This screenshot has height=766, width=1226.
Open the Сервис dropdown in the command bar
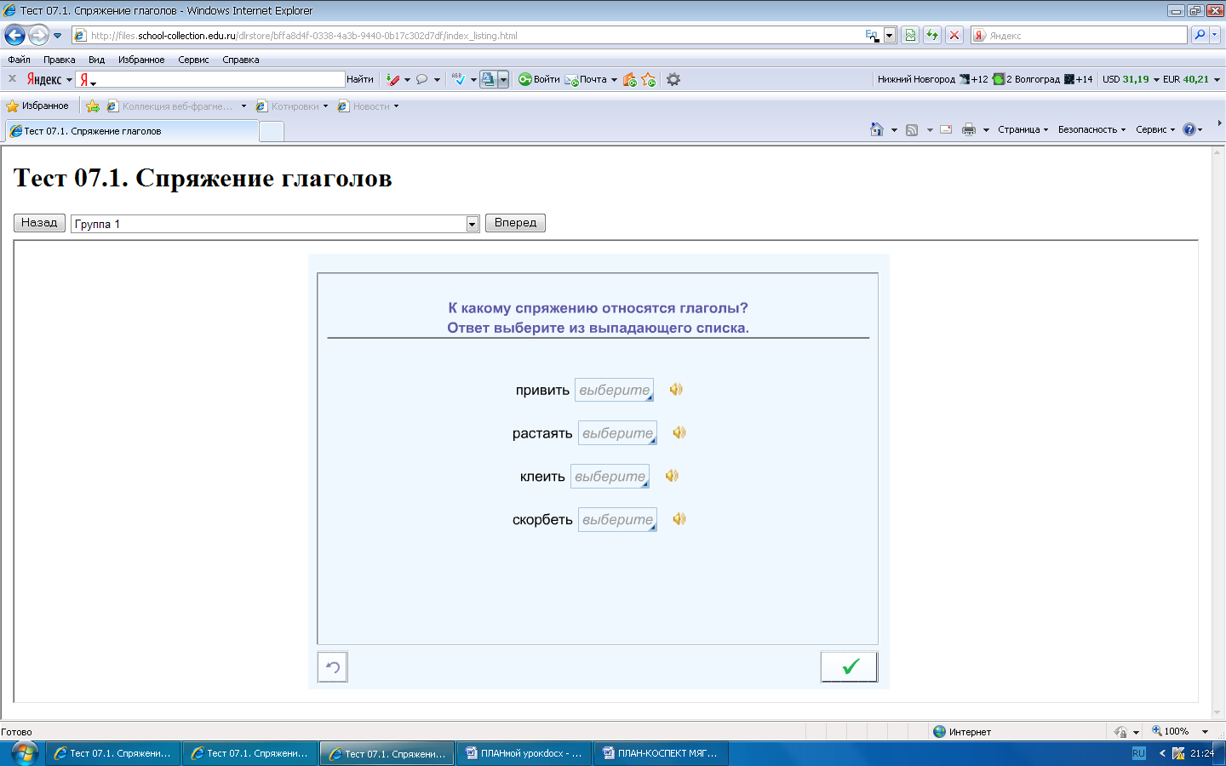(1155, 129)
